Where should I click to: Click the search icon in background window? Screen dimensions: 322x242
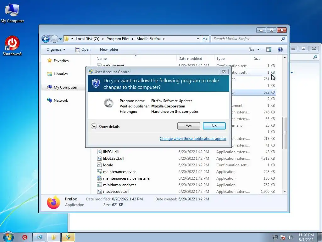pyautogui.click(x=315, y=57)
